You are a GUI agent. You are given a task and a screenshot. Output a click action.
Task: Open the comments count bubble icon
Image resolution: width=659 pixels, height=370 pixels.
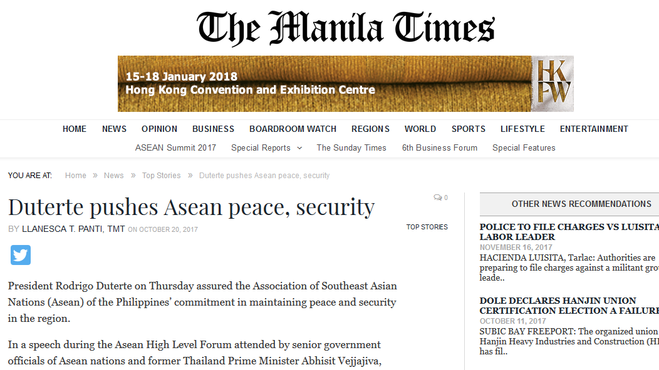coord(437,197)
